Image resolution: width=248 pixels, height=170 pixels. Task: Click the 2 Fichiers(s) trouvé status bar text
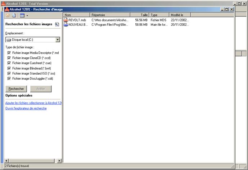(x=17, y=166)
